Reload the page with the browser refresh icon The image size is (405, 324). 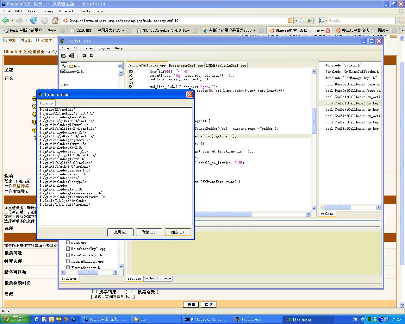34,21
